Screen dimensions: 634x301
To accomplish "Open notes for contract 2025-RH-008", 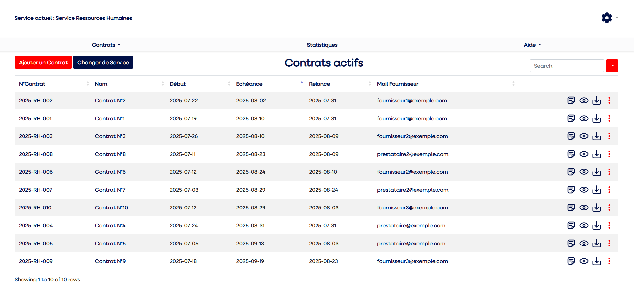I will 571,154.
